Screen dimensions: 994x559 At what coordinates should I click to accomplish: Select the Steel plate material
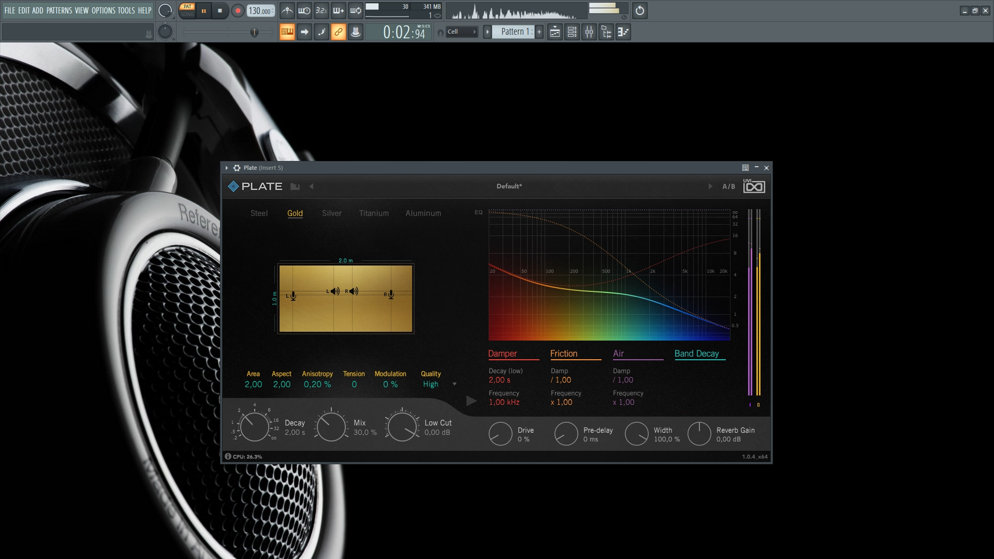point(259,213)
